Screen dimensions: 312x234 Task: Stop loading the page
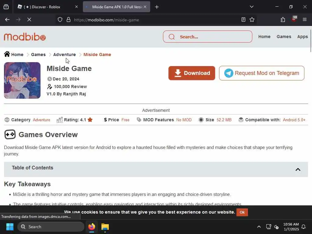pos(29,20)
